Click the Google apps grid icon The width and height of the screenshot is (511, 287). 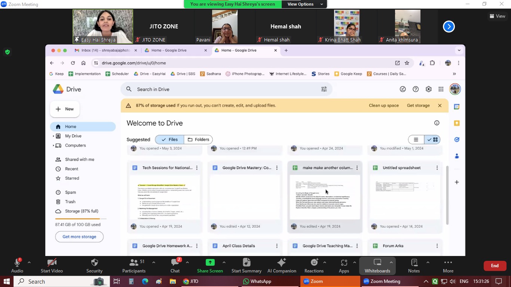(x=441, y=89)
